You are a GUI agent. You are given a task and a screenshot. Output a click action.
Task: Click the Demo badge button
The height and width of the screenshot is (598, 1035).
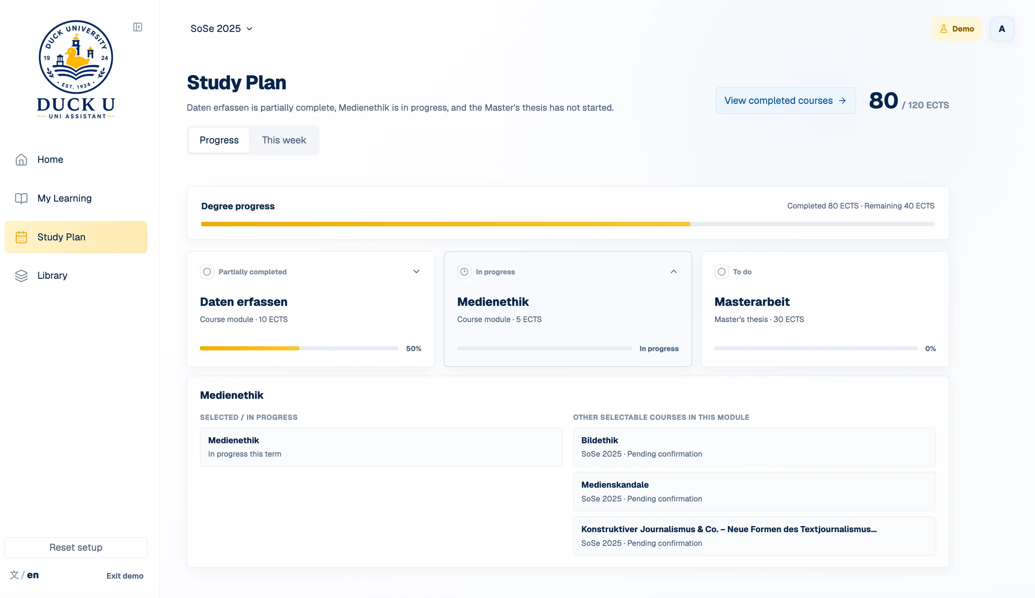(x=957, y=29)
